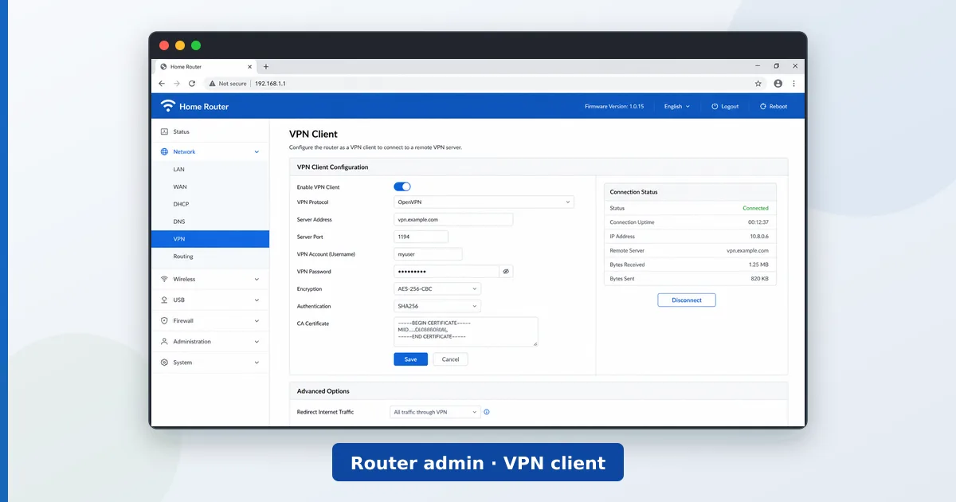Click the Logout link text
956x502 pixels.
(x=730, y=106)
